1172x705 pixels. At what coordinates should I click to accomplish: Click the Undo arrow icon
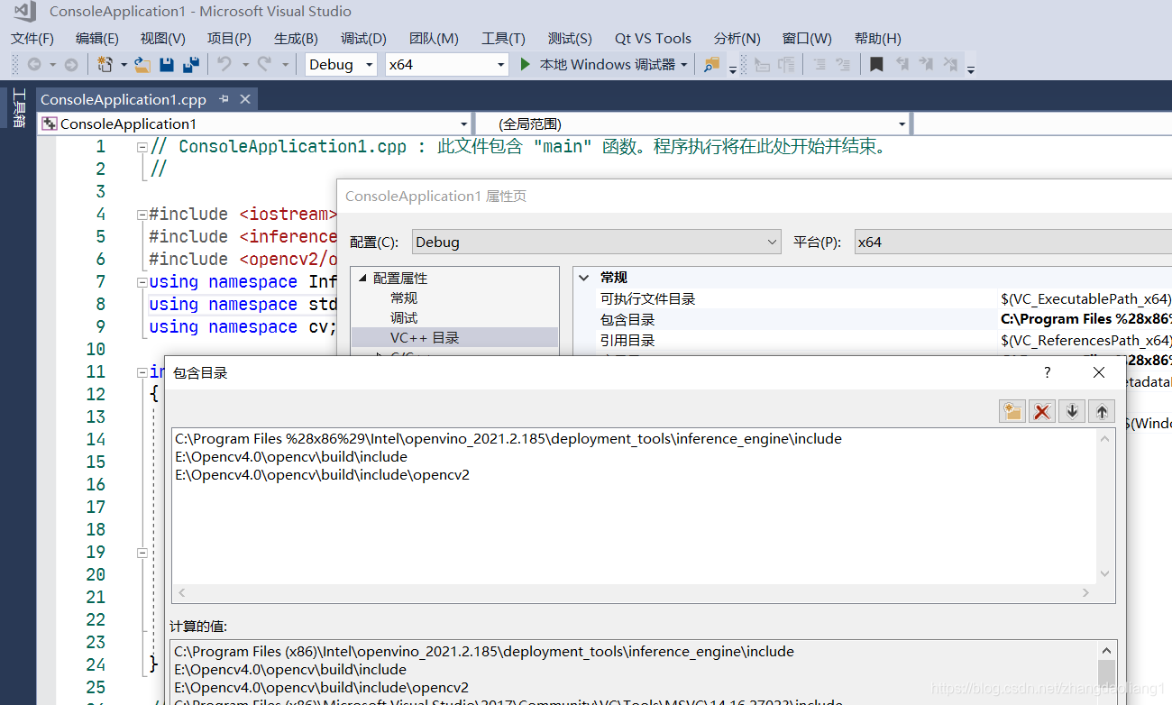click(x=224, y=65)
